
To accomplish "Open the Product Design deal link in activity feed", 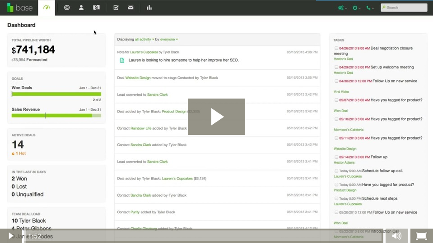I will tap(174, 112).
